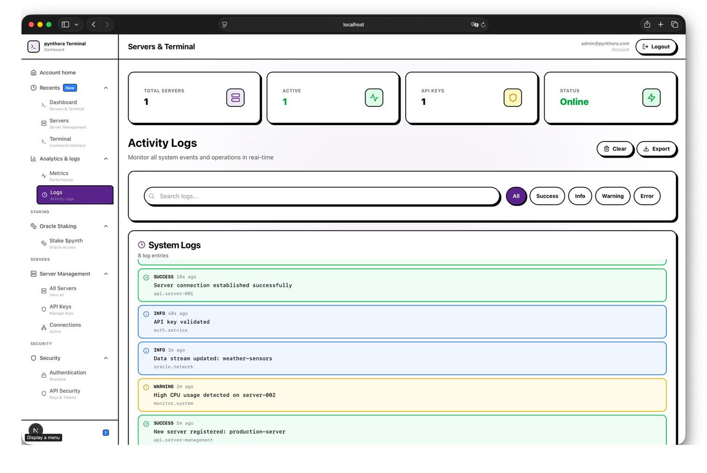The height and width of the screenshot is (473, 707).
Task: Collapse the Oracle Staking section
Action: coord(106,226)
